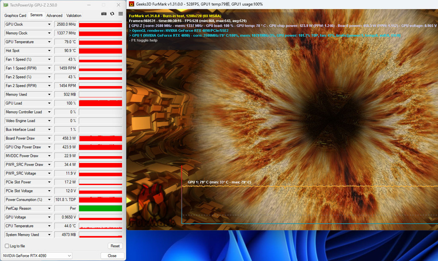Take a GPU-Z screenshot with camera icon
438x261 pixels.
coord(104,14)
